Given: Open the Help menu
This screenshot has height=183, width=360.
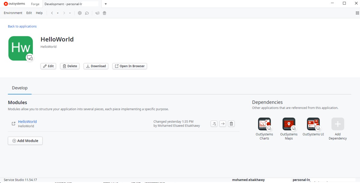Looking at the screenshot, I should point(39,13).
